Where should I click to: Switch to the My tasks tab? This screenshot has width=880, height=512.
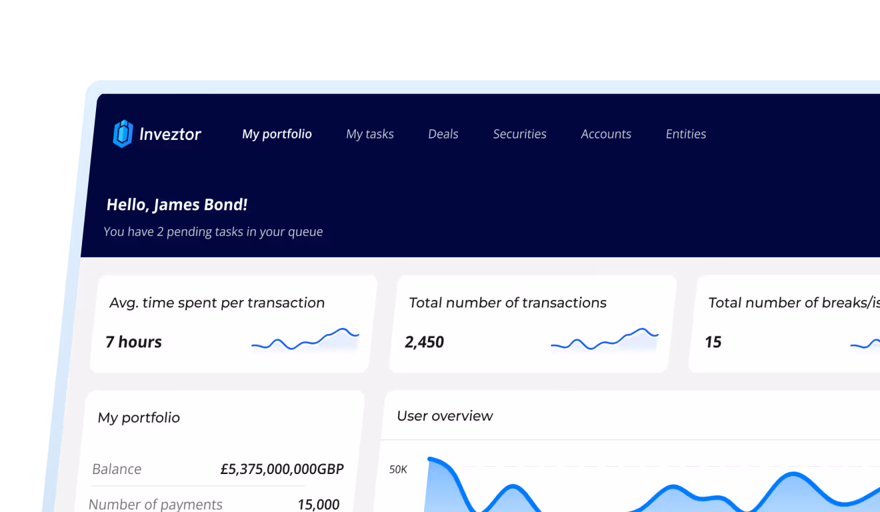[370, 134]
